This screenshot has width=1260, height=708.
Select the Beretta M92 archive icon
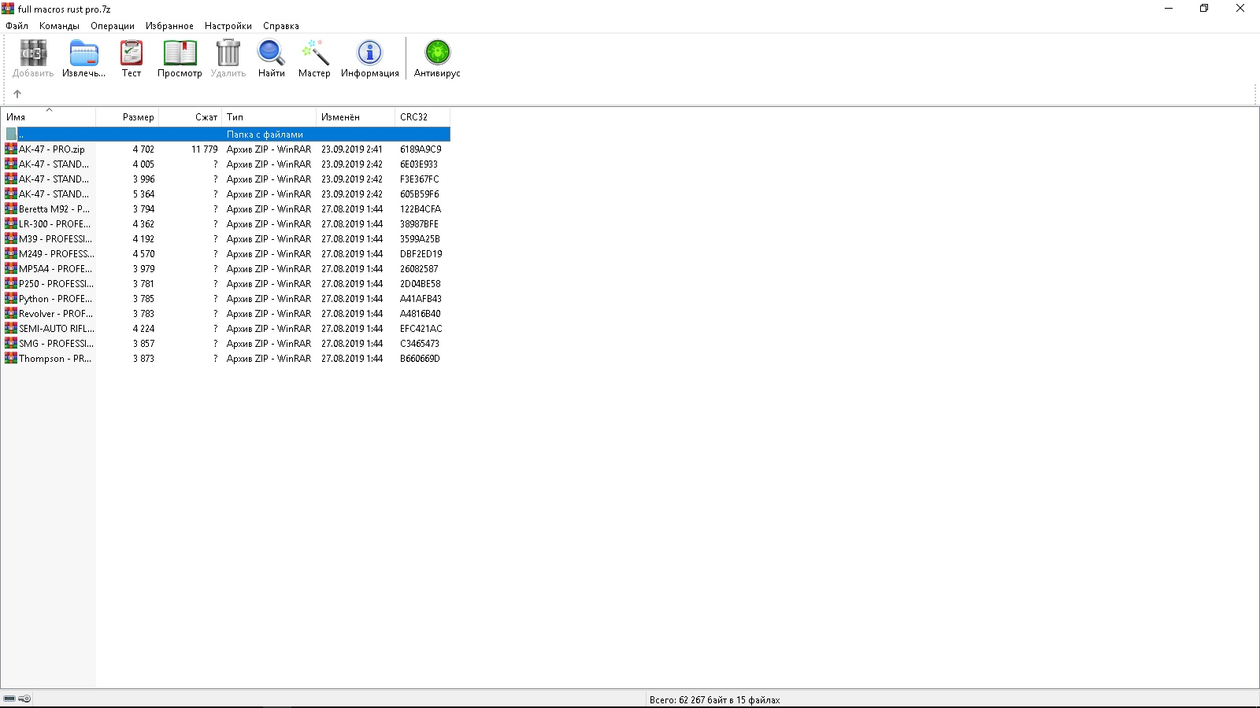(11, 208)
